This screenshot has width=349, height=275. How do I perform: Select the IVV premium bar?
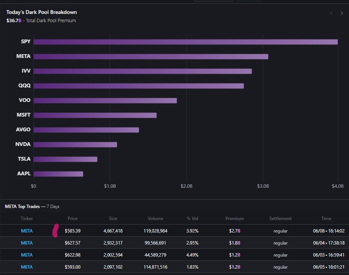pyautogui.click(x=143, y=71)
